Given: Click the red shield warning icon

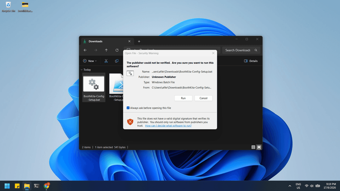Looking at the screenshot, I should tap(130, 122).
